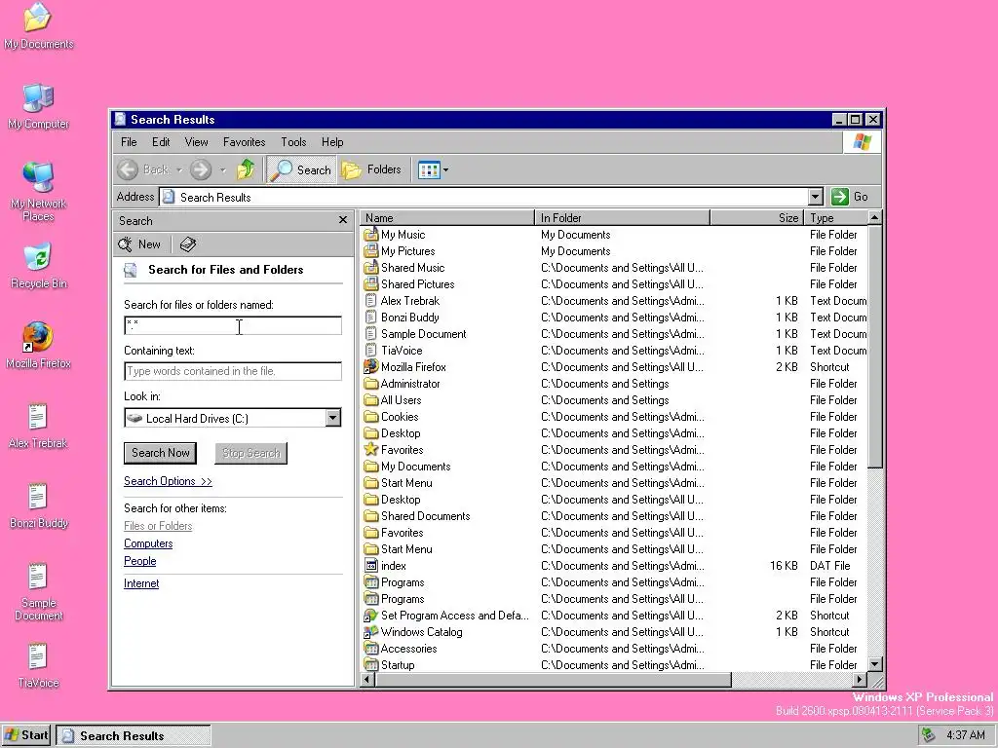The image size is (998, 748).
Task: Select the Cookies folder in results
Action: (x=400, y=417)
